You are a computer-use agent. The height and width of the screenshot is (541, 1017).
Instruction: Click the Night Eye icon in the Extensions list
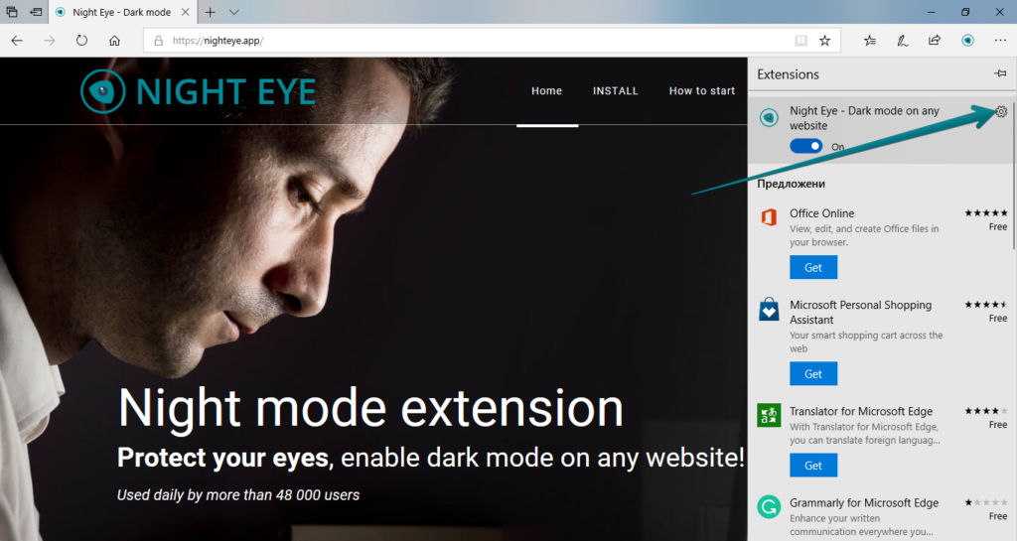pos(770,118)
